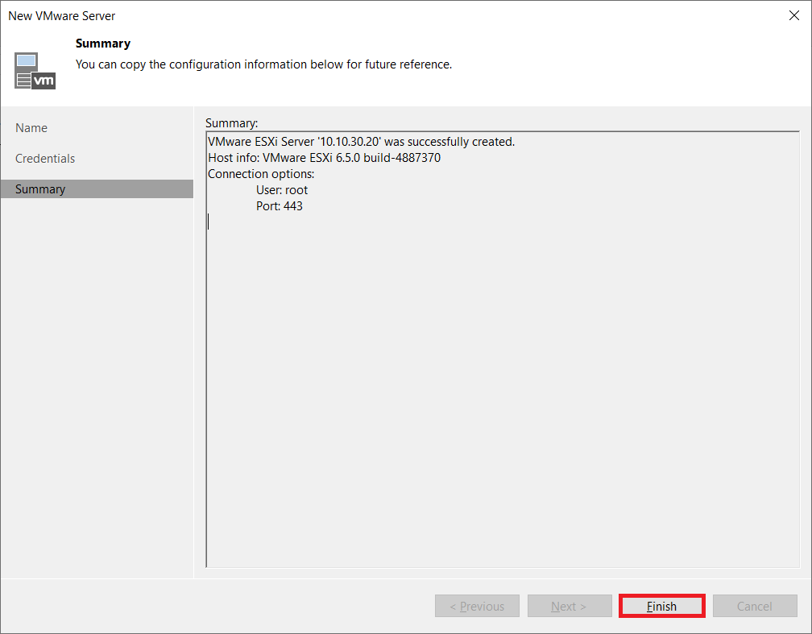This screenshot has height=634, width=812.
Task: Click the Host info ESXi build line
Action: [324, 158]
